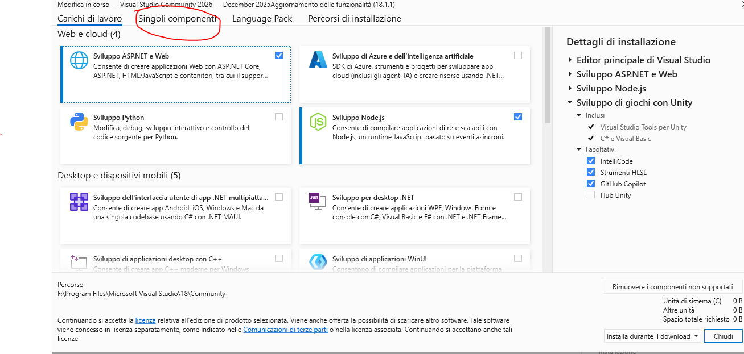Uncheck the GitHub Copilot optional component
Viewport: 744px width, 354px height.
[591, 184]
